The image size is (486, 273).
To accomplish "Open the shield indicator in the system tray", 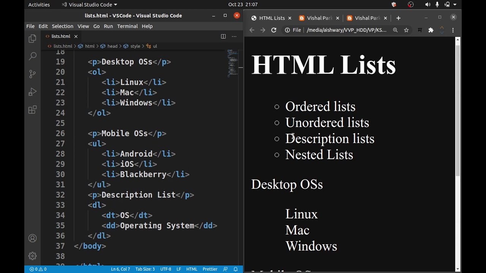I will click(394, 5).
